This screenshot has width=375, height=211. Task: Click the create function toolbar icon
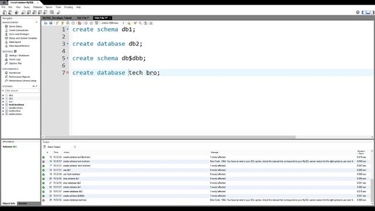[x=46, y=12]
